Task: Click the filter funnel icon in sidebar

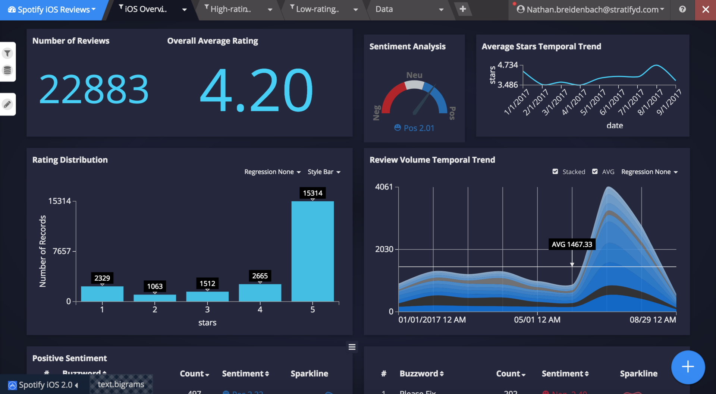Action: click(7, 53)
